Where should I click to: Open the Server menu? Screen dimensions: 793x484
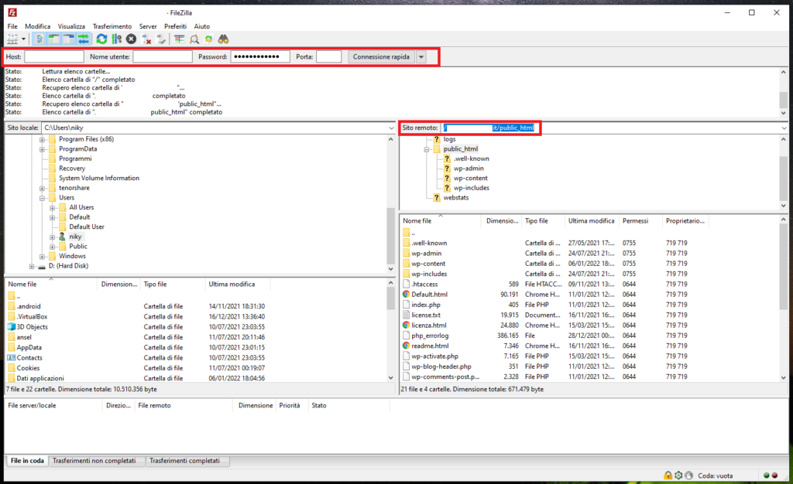click(148, 26)
